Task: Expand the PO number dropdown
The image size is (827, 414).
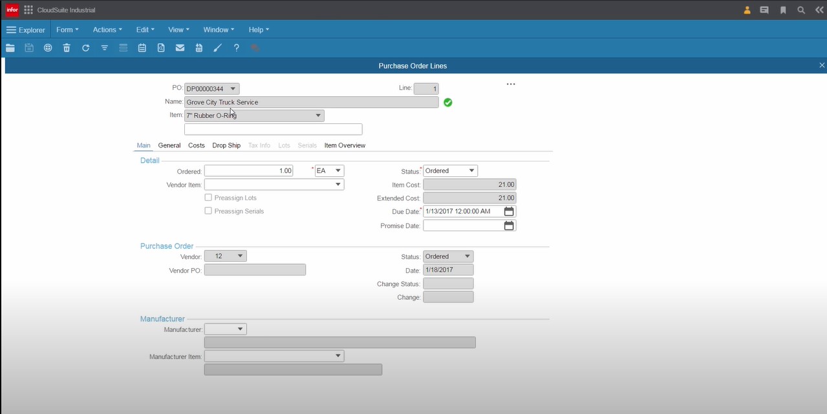Action: [x=233, y=88]
